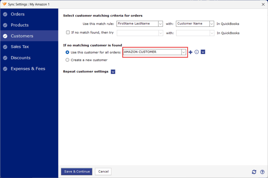
Task: Click the blue plus icon to add customer
Action: pos(190,52)
